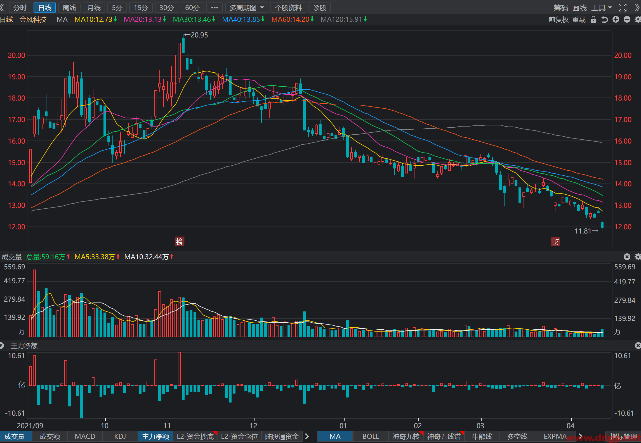Show more sub-indicator tabs after 陆股通资金

point(307,436)
